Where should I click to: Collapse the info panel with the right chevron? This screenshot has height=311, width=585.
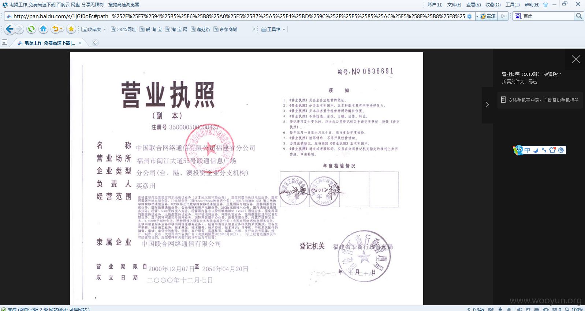click(487, 105)
